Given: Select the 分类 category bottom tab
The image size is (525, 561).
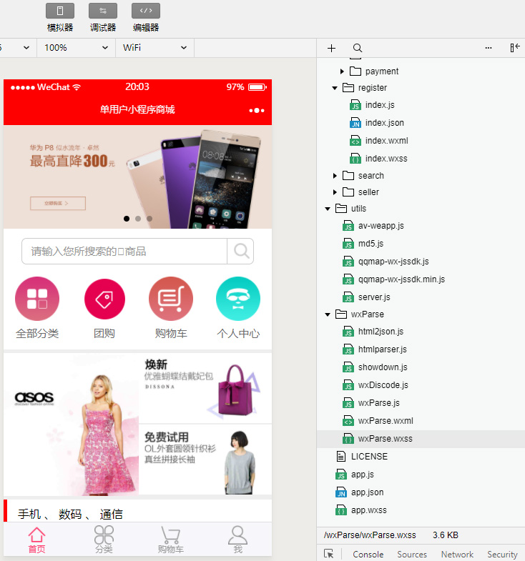Looking at the screenshot, I should tap(104, 540).
